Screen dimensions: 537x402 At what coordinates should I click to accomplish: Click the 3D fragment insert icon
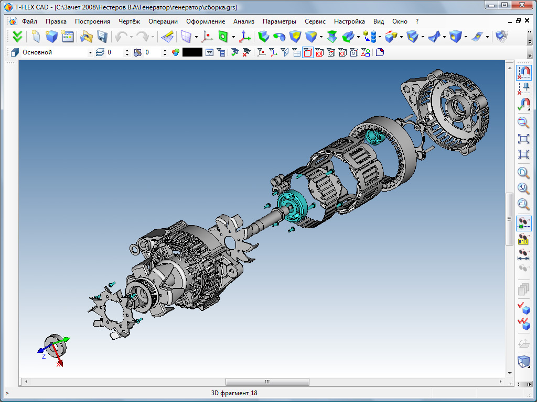(370, 37)
